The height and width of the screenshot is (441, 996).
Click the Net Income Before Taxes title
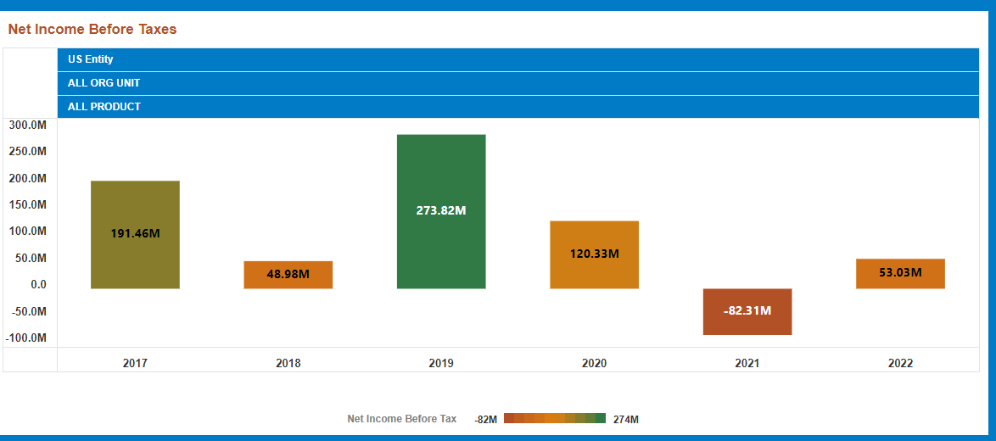point(92,29)
